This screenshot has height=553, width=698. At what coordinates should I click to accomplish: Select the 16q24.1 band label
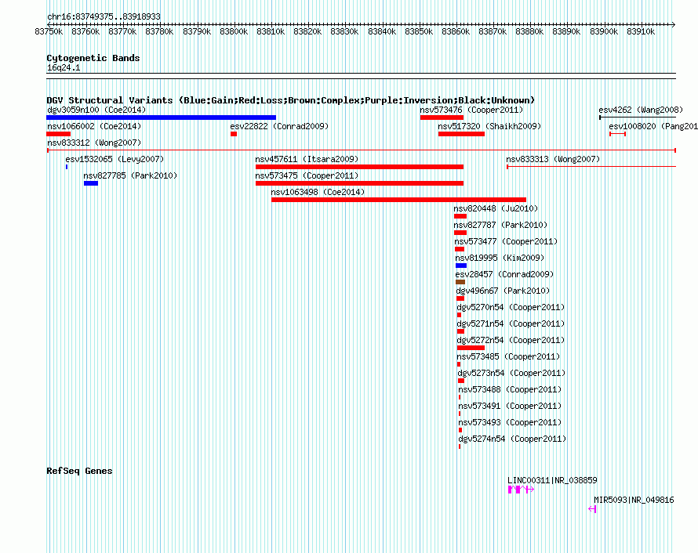tap(64, 68)
